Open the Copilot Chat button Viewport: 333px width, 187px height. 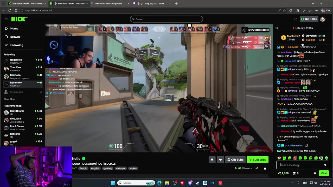[326, 10]
